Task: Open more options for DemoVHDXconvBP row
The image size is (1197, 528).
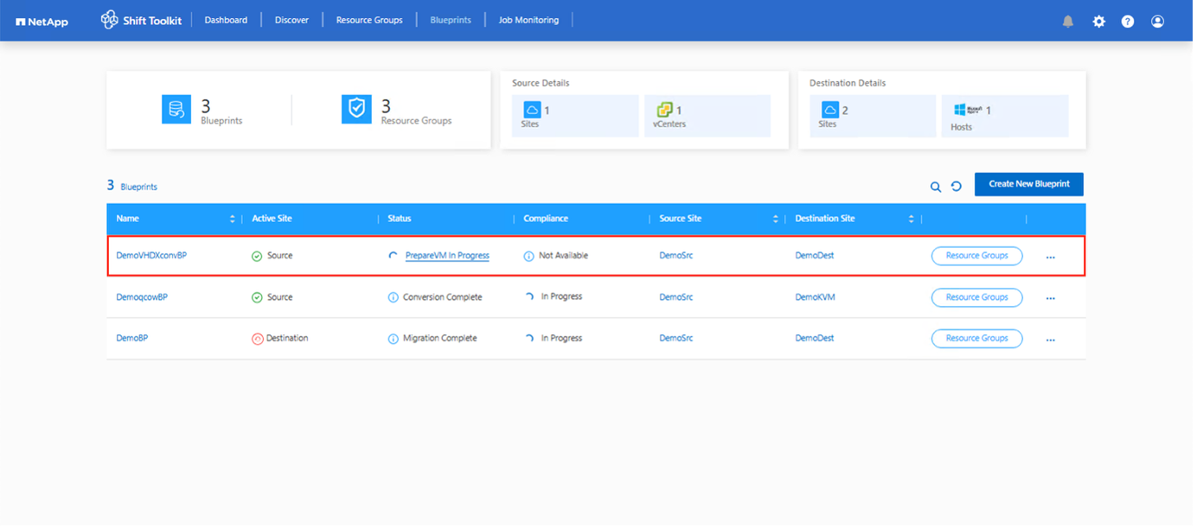Action: tap(1050, 257)
